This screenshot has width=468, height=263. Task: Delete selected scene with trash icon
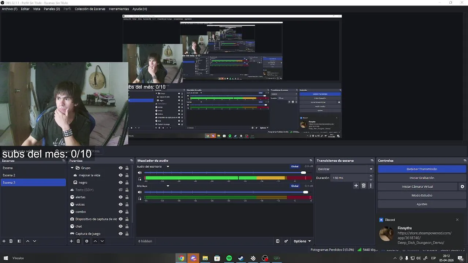(x=11, y=241)
